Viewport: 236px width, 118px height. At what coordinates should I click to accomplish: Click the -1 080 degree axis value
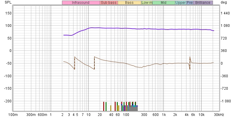pyautogui.click(x=226, y=101)
